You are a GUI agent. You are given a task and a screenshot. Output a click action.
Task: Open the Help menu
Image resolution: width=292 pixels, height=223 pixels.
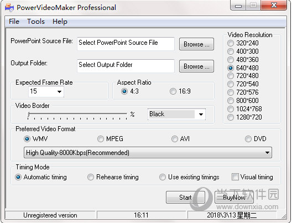click(60, 22)
